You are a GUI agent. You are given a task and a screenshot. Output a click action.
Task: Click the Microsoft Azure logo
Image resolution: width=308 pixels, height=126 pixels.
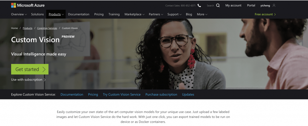[28, 5]
